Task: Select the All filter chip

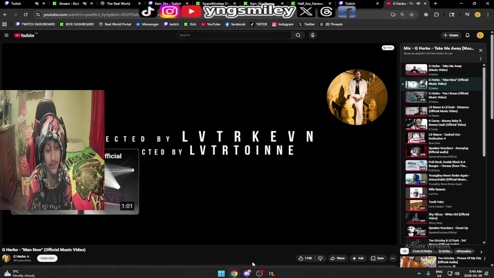Action: 404,251
